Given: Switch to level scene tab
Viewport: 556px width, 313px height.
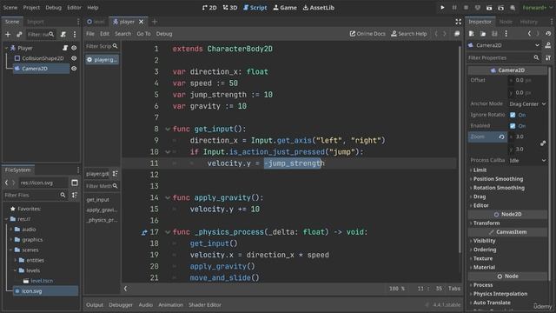Looking at the screenshot, I should coord(96,22).
